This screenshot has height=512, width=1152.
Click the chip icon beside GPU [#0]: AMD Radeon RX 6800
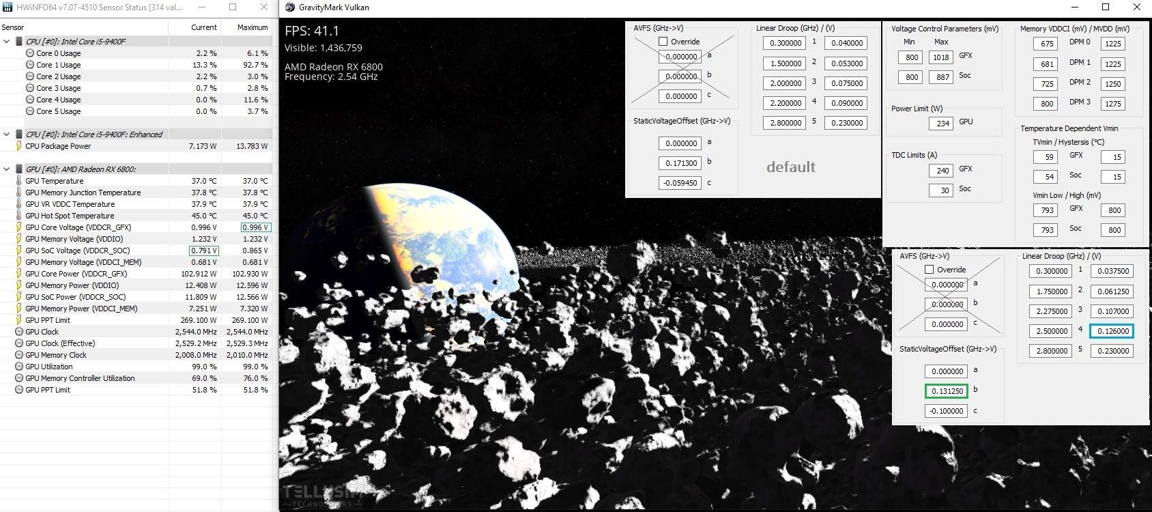[19, 169]
